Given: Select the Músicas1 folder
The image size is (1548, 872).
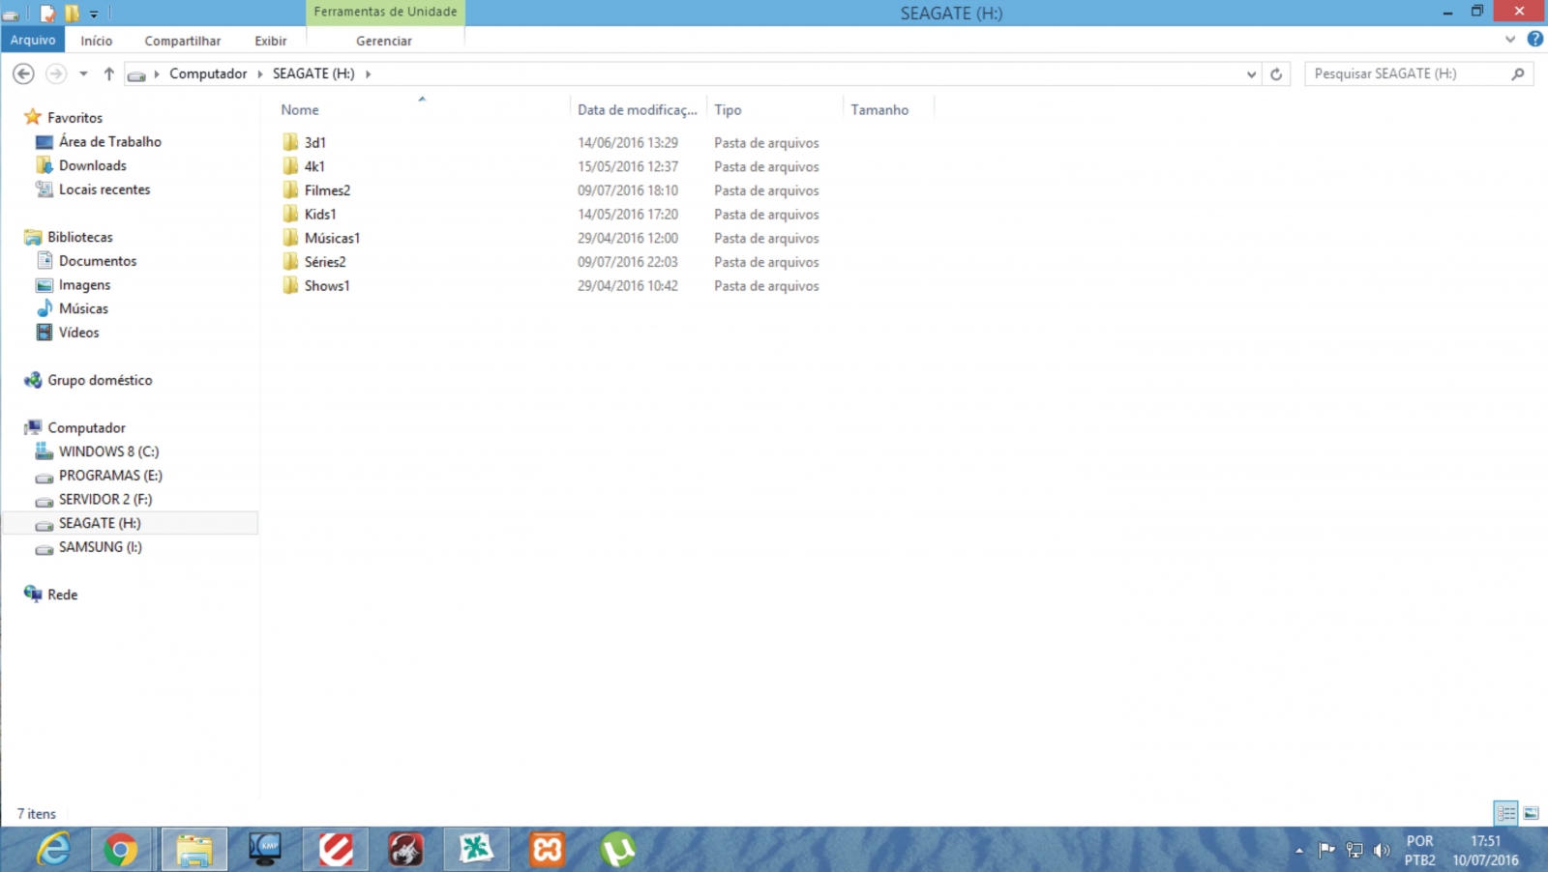Looking at the screenshot, I should pos(332,238).
